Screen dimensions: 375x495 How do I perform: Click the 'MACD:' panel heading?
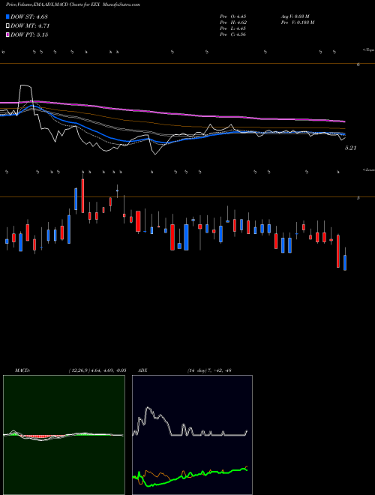pyautogui.click(x=22, y=370)
